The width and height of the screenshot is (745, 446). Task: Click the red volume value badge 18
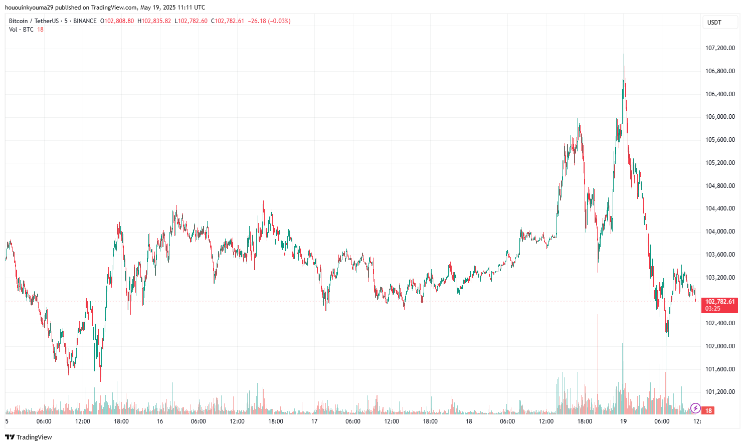pyautogui.click(x=708, y=410)
